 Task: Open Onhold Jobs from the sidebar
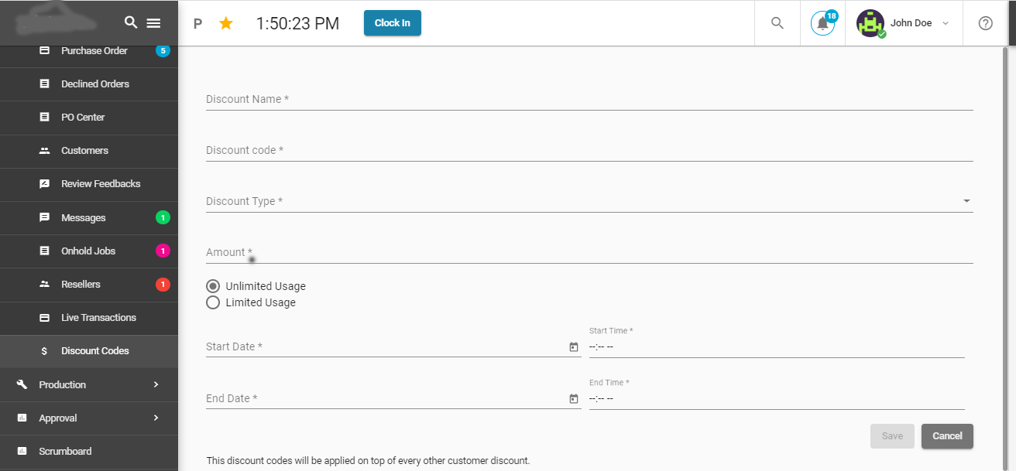88,251
